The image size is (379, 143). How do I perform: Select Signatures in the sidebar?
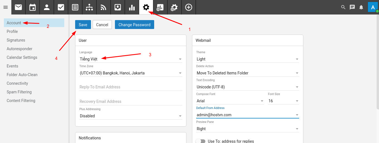pos(16,40)
